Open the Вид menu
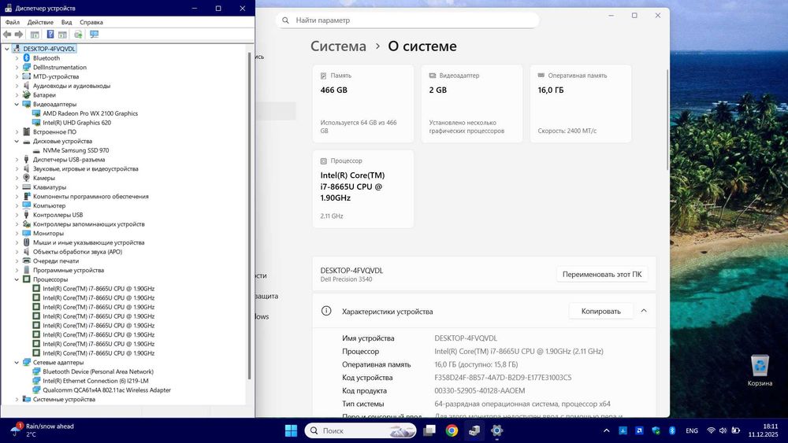Viewport: 788px width, 443px height. coord(67,22)
